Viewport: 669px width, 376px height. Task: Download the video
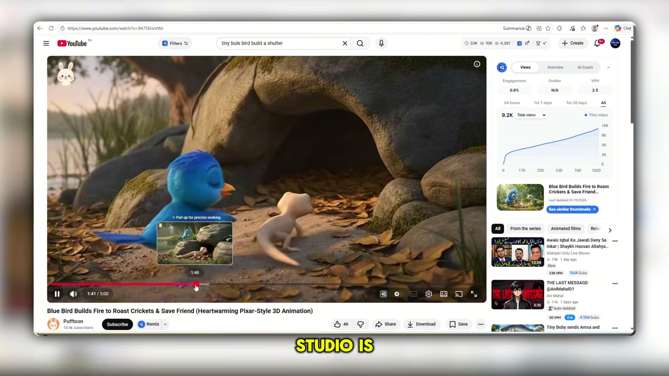pyautogui.click(x=422, y=324)
